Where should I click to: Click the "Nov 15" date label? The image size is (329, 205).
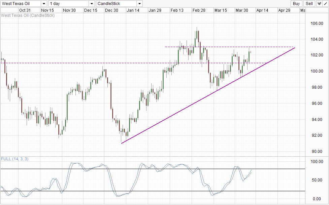(x=47, y=10)
